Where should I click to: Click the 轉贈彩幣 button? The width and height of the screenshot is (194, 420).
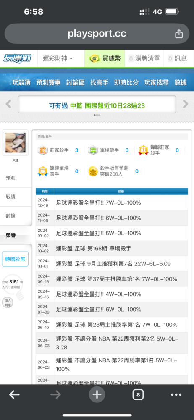click(15, 259)
